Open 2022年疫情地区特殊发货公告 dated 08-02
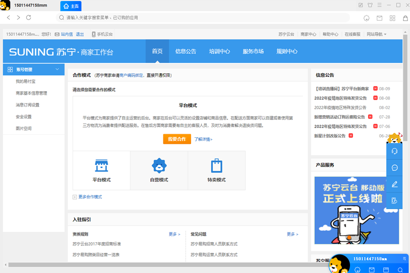Screen dimensions: 410x273 [340, 108]
